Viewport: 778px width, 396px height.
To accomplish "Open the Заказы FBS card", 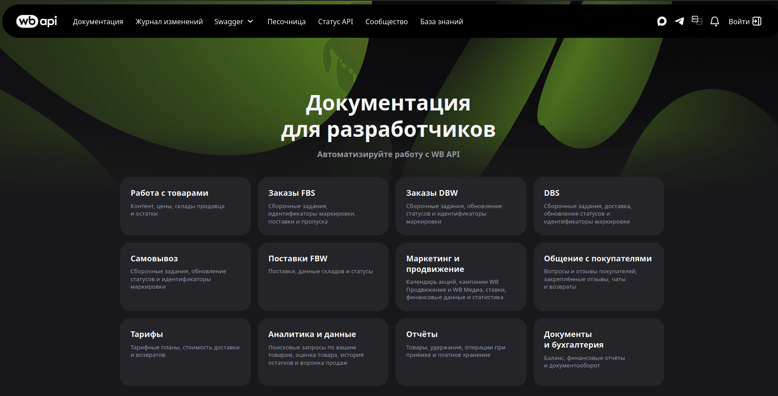I will click(323, 206).
